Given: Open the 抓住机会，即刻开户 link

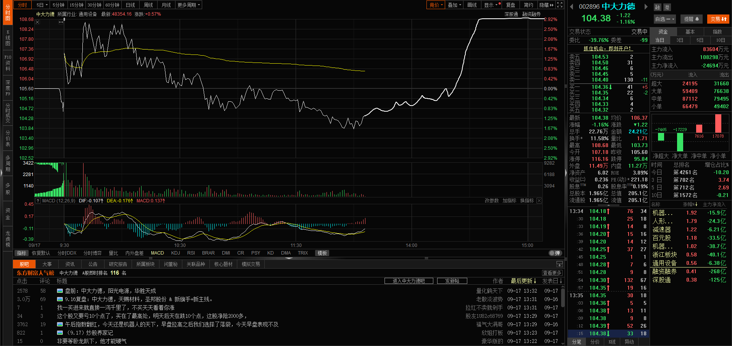Looking at the screenshot, I should pyautogui.click(x=608, y=48).
